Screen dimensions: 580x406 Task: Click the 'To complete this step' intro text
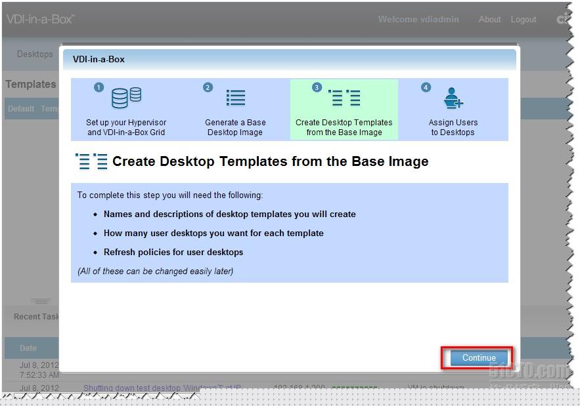click(x=170, y=195)
